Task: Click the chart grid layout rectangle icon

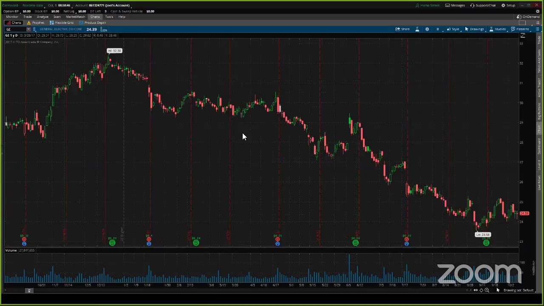Action: click(x=523, y=23)
